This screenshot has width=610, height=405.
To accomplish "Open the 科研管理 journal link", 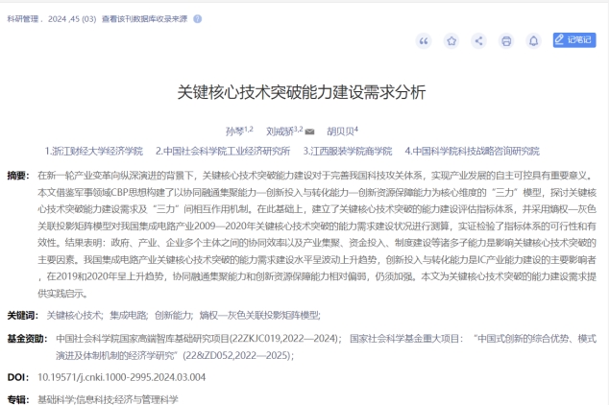I will [23, 18].
